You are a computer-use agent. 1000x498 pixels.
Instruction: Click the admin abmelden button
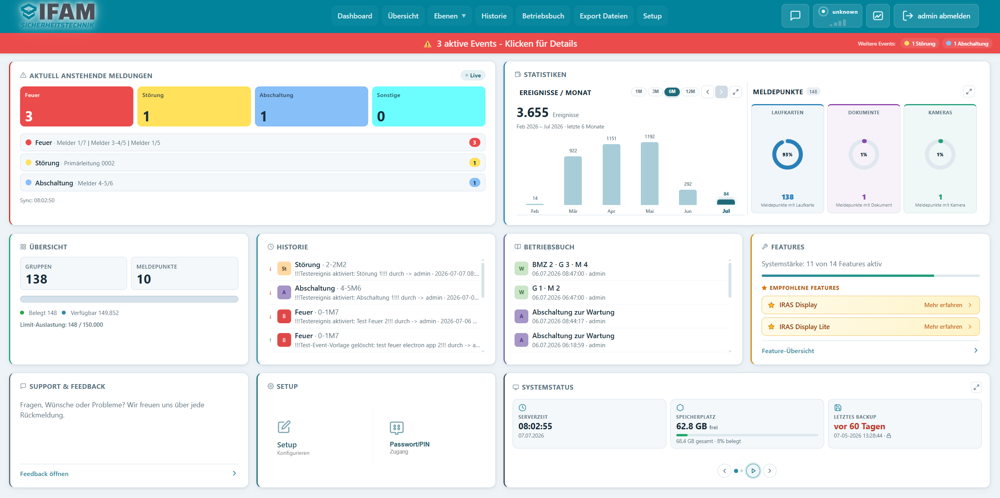[936, 16]
